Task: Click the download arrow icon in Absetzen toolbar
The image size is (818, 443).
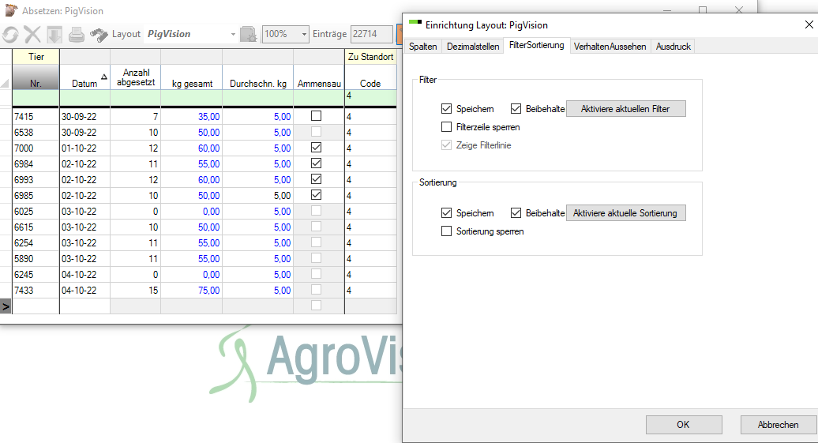Action: click(54, 35)
